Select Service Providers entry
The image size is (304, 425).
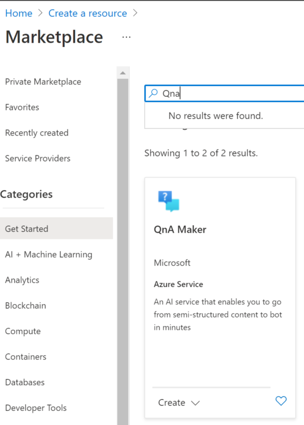(x=38, y=158)
